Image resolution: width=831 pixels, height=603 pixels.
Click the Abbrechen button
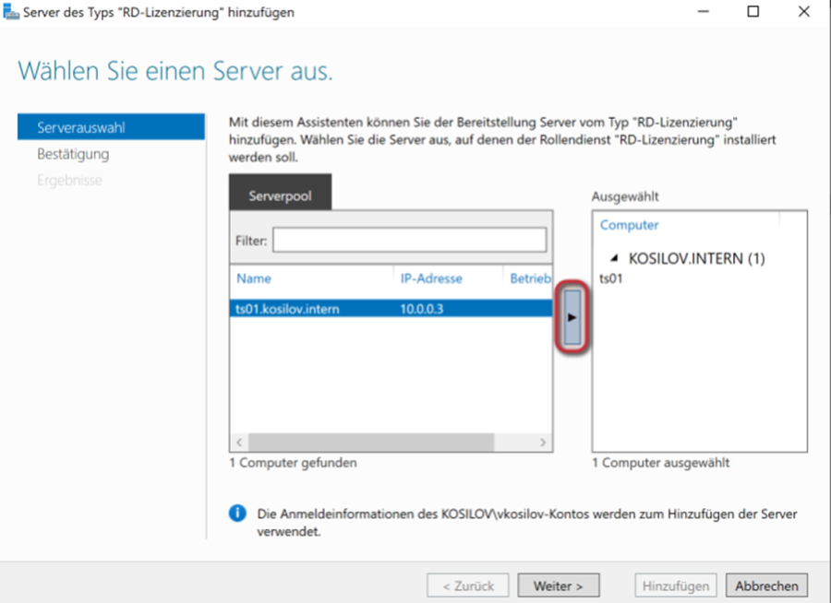click(x=766, y=585)
